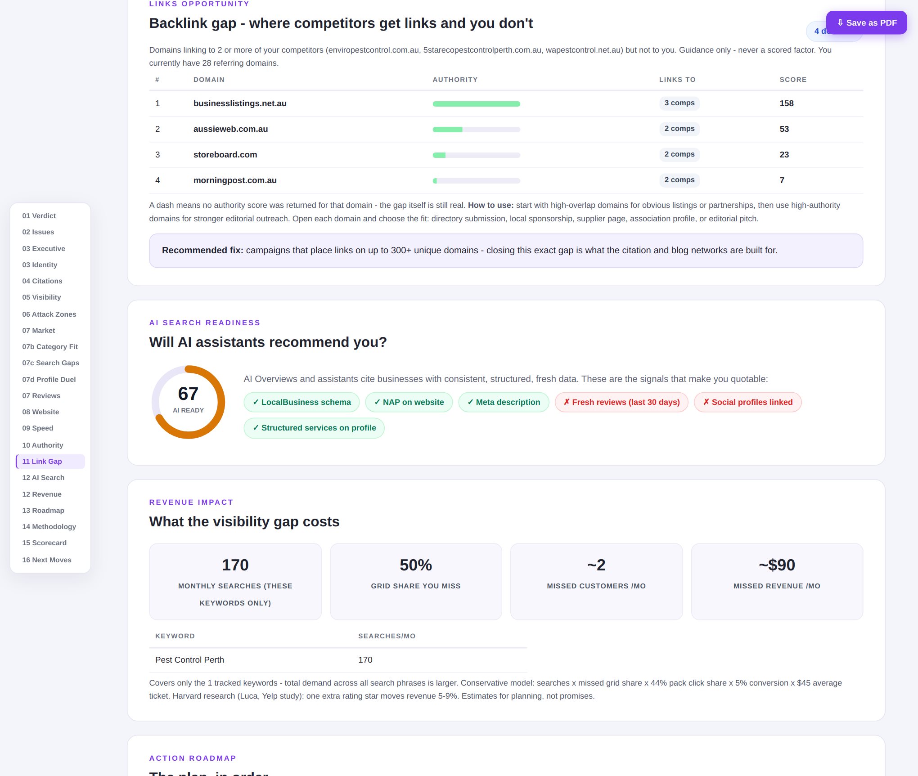
Task: Click the Save as PDF button
Action: coord(866,23)
